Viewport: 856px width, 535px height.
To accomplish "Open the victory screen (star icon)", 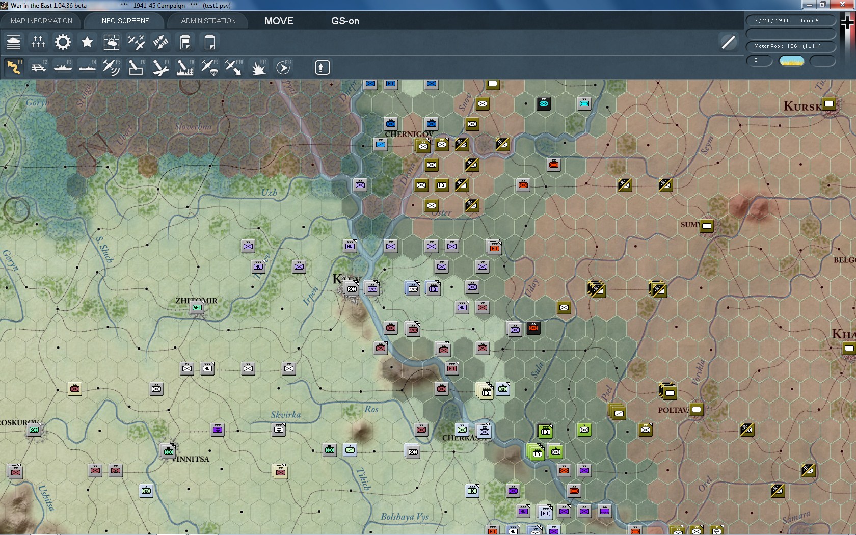I will pyautogui.click(x=87, y=42).
